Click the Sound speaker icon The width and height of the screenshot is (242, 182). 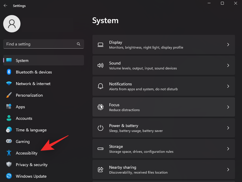click(100, 65)
